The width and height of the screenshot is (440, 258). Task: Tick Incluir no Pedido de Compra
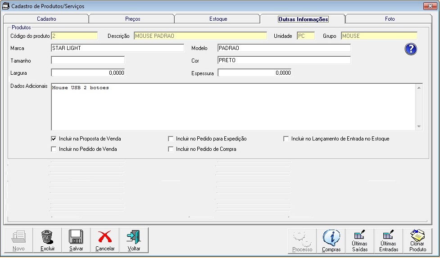(x=171, y=149)
